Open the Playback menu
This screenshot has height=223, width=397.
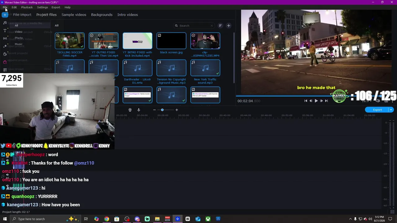pyautogui.click(x=27, y=7)
